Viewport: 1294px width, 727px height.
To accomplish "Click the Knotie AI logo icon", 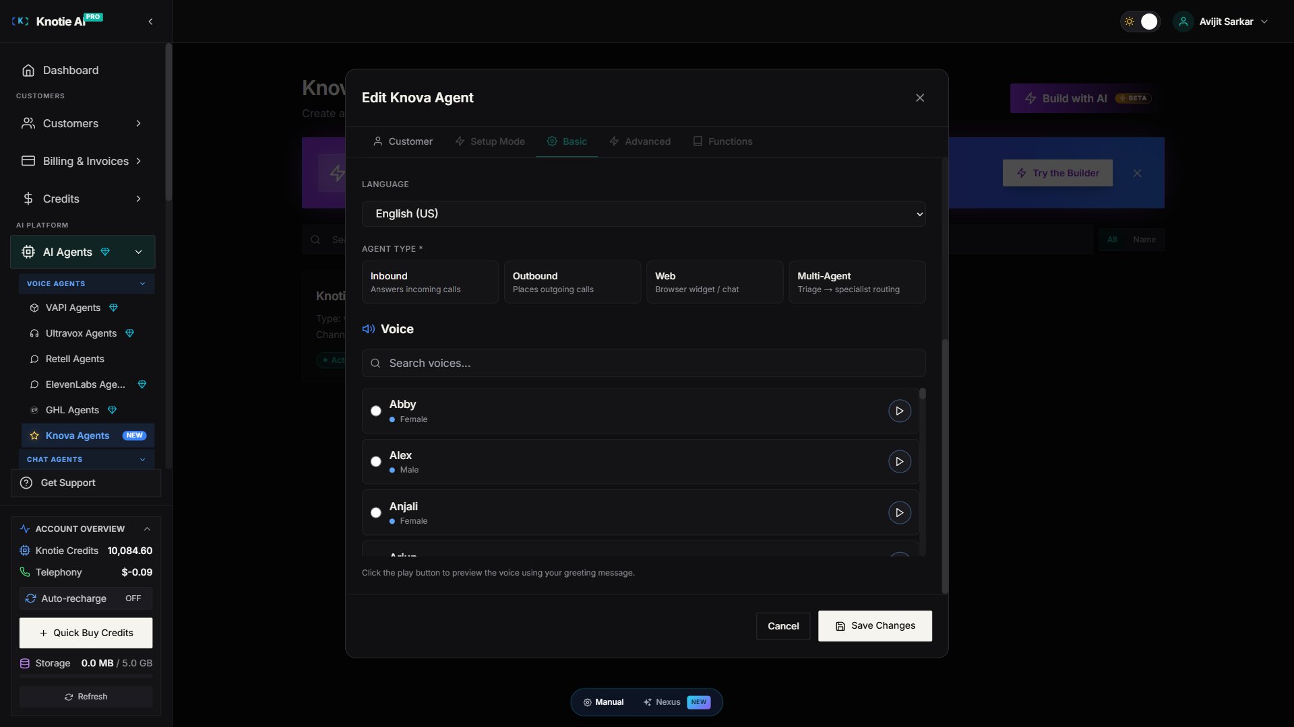I will pos(20,22).
